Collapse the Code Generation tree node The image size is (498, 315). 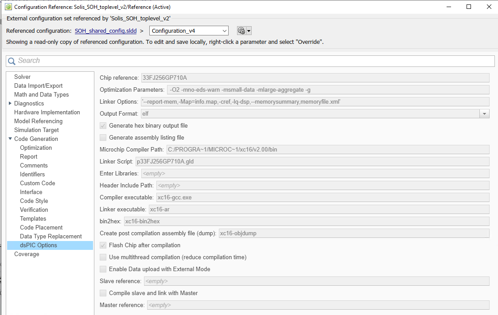(10, 139)
